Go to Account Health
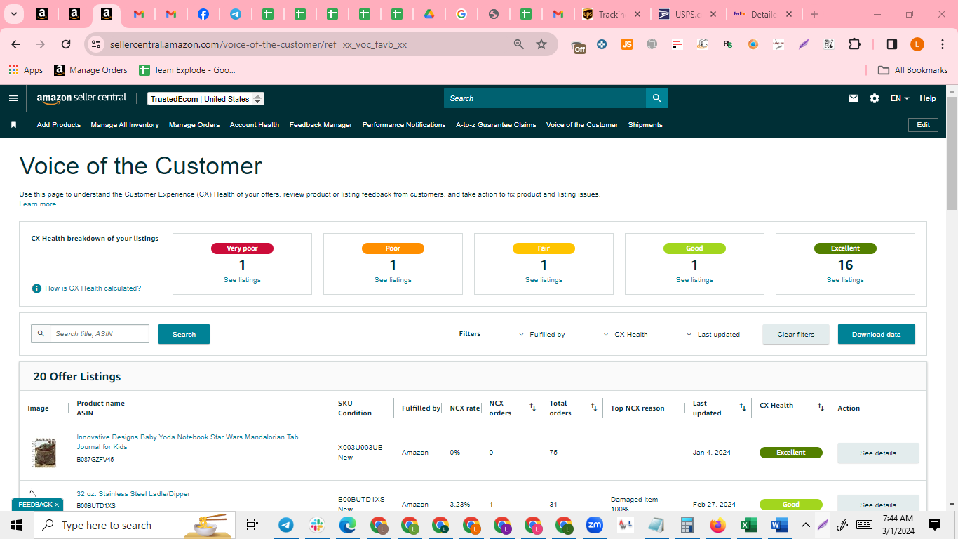 coord(255,125)
